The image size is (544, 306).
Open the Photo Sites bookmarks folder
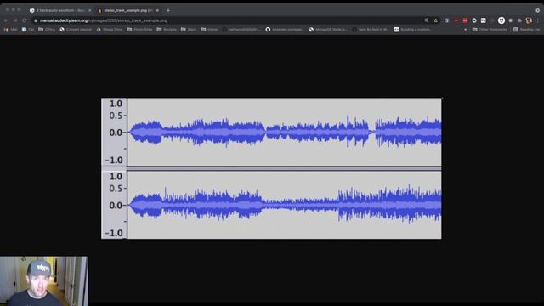[139, 30]
